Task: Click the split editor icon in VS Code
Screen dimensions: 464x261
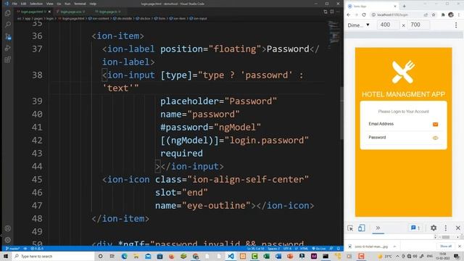Action: click(x=332, y=12)
